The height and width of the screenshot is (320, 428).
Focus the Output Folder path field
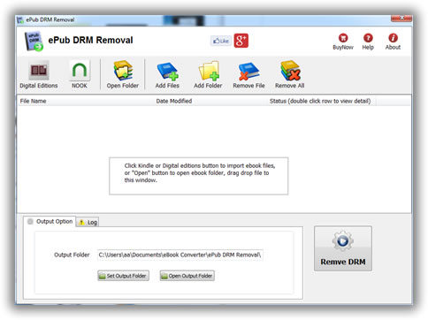pyautogui.click(x=180, y=255)
